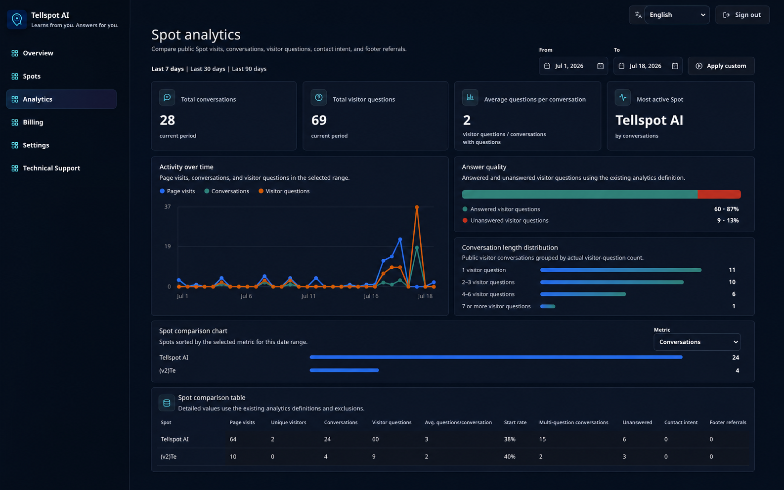Open Billing in the sidebar

pos(61,122)
